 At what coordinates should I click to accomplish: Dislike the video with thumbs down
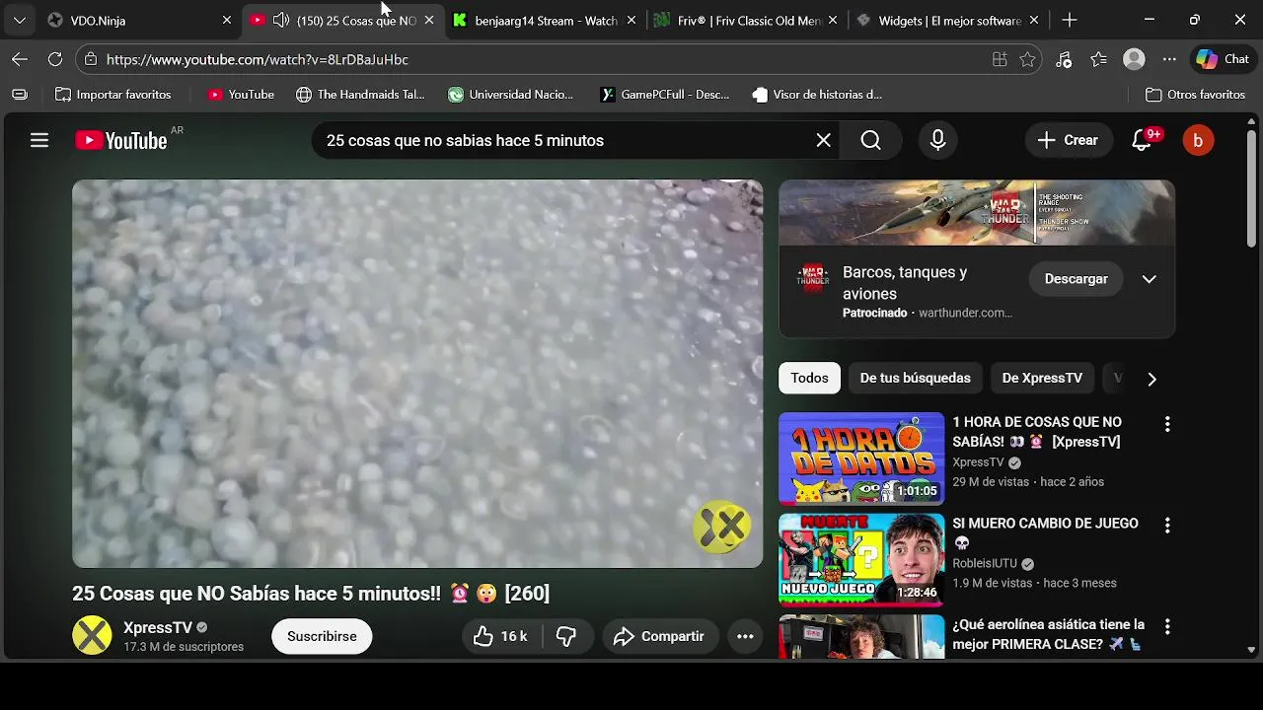coord(566,636)
